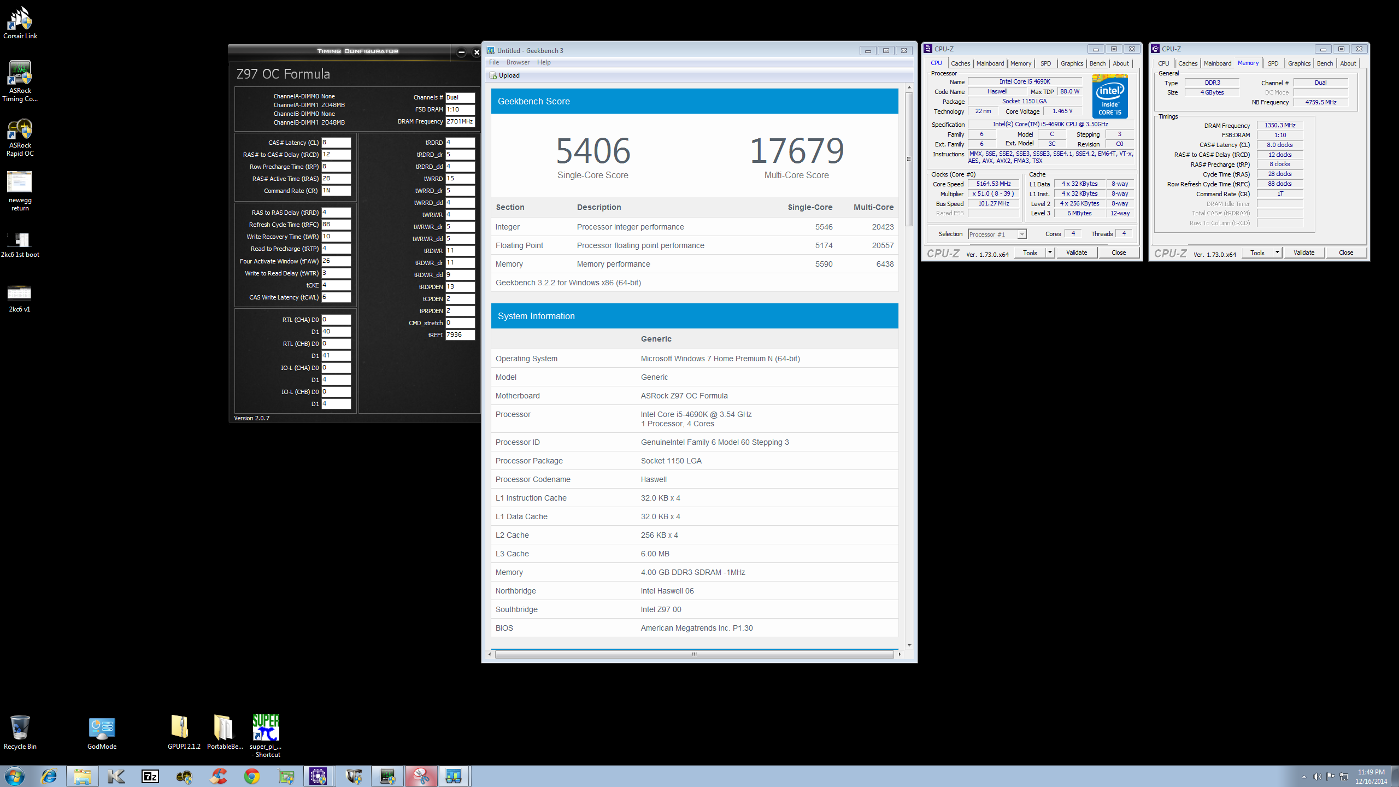Click the 5164.53 MHz Core Speed value
Screen dimensions: 1399x787
994,184
